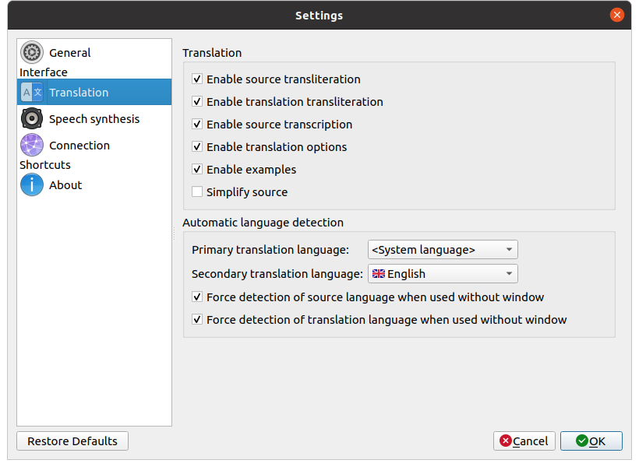Open Speech synthesis via speaker icon

[x=32, y=119]
